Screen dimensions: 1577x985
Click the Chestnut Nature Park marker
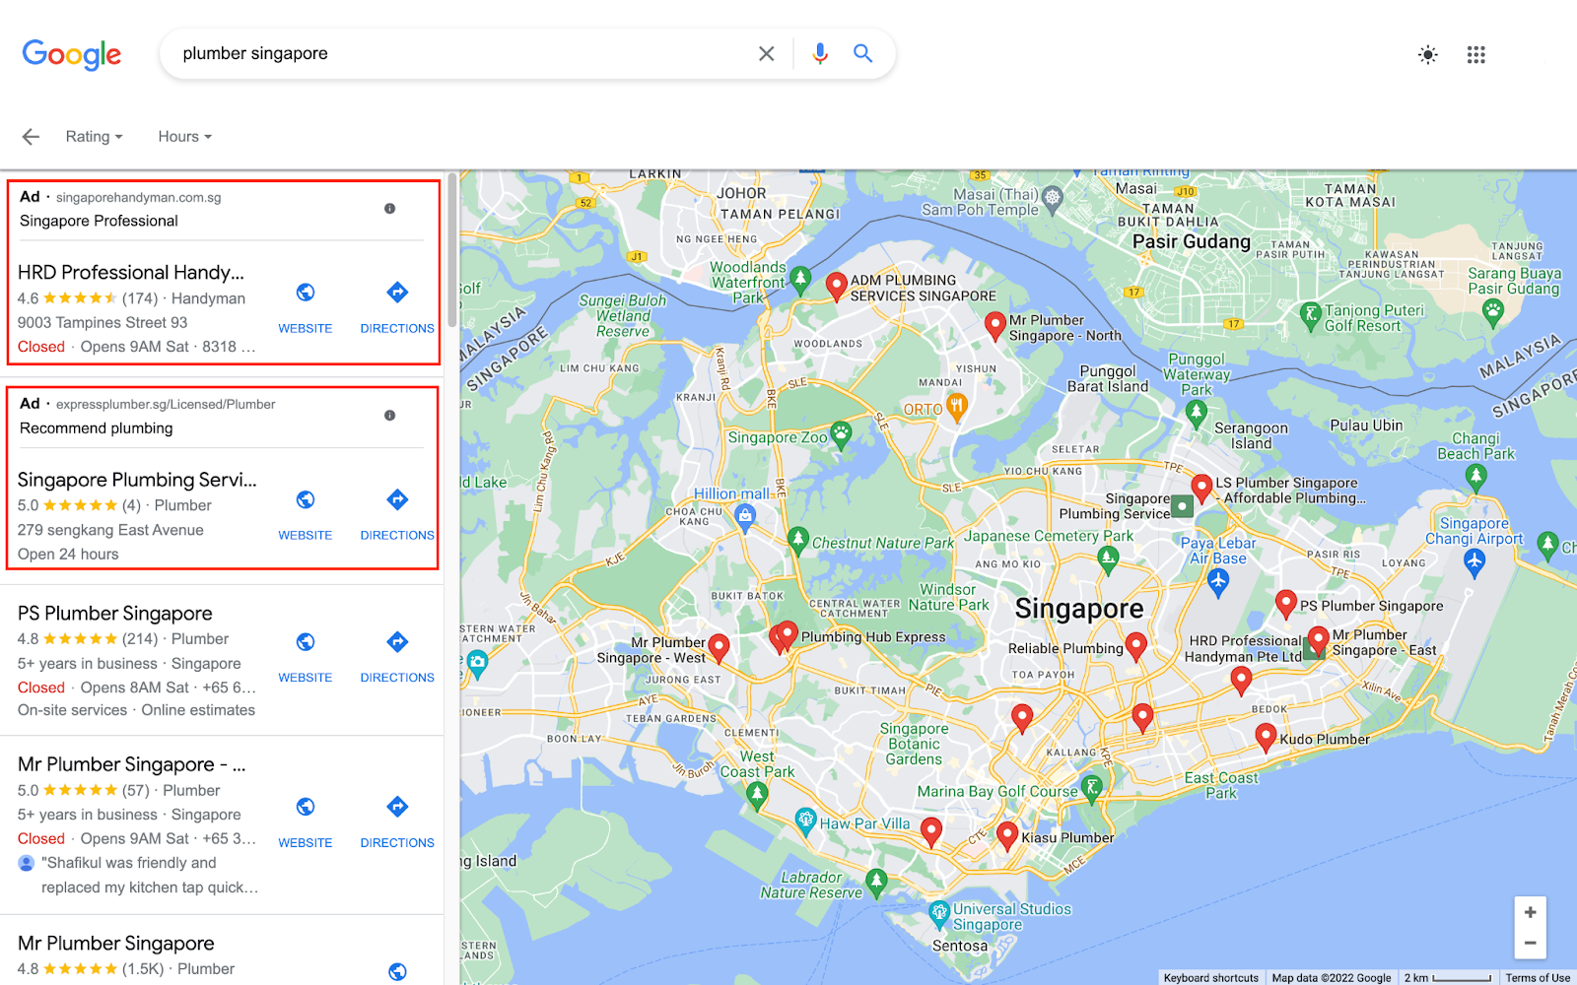pos(798,539)
